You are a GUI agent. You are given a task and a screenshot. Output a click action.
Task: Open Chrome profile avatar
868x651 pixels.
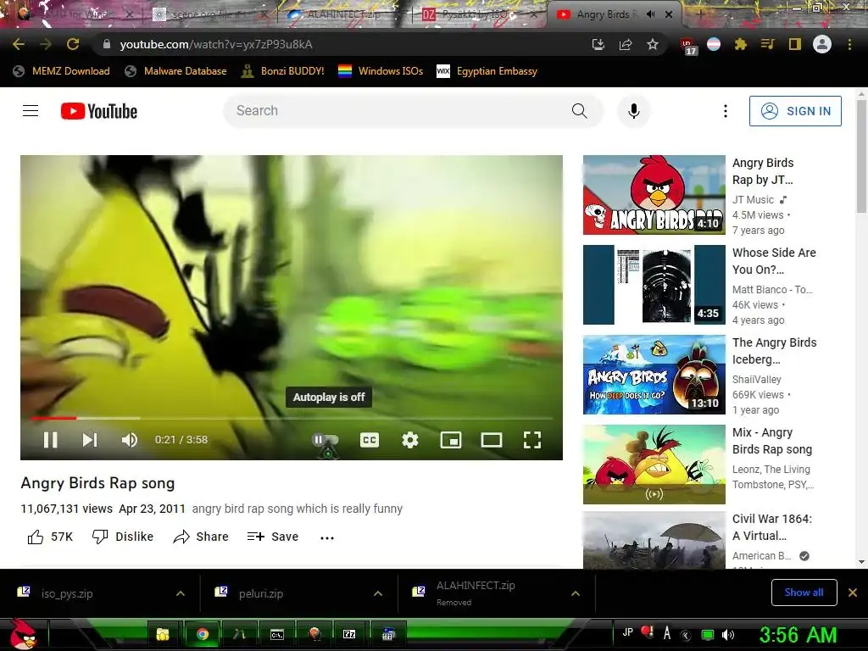(x=822, y=44)
